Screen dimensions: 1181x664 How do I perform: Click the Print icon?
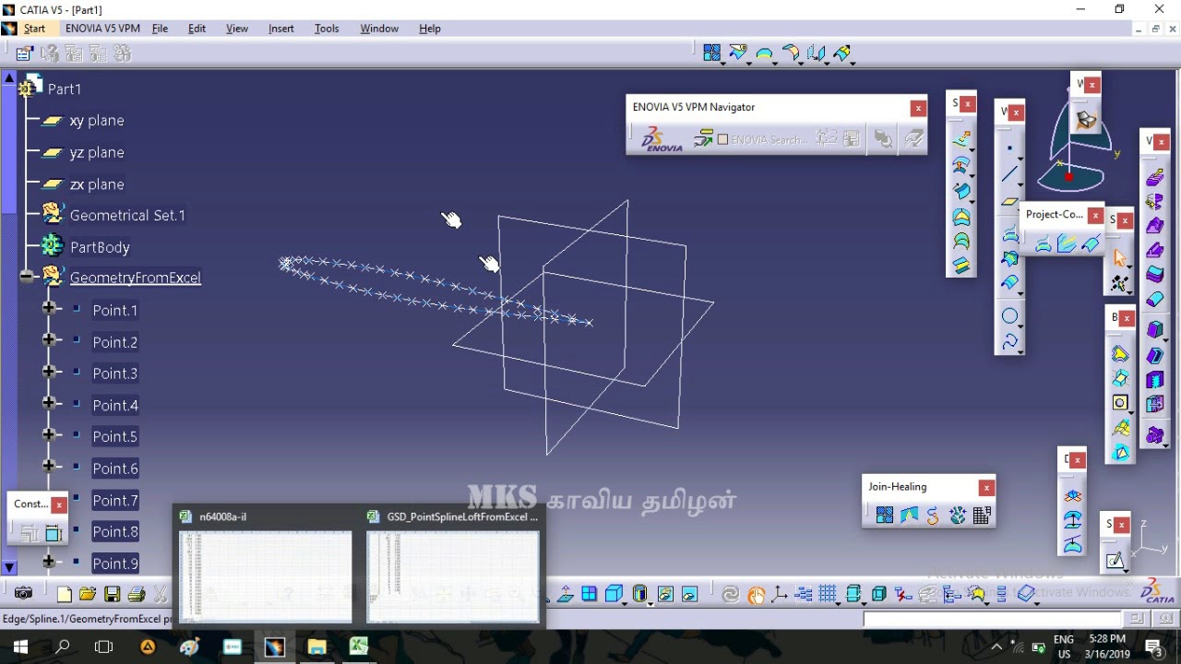(x=137, y=594)
